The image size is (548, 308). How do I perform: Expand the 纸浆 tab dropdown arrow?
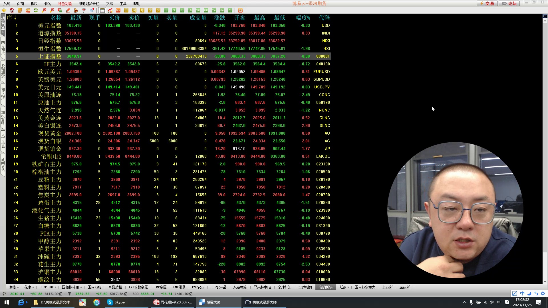pos(348,287)
